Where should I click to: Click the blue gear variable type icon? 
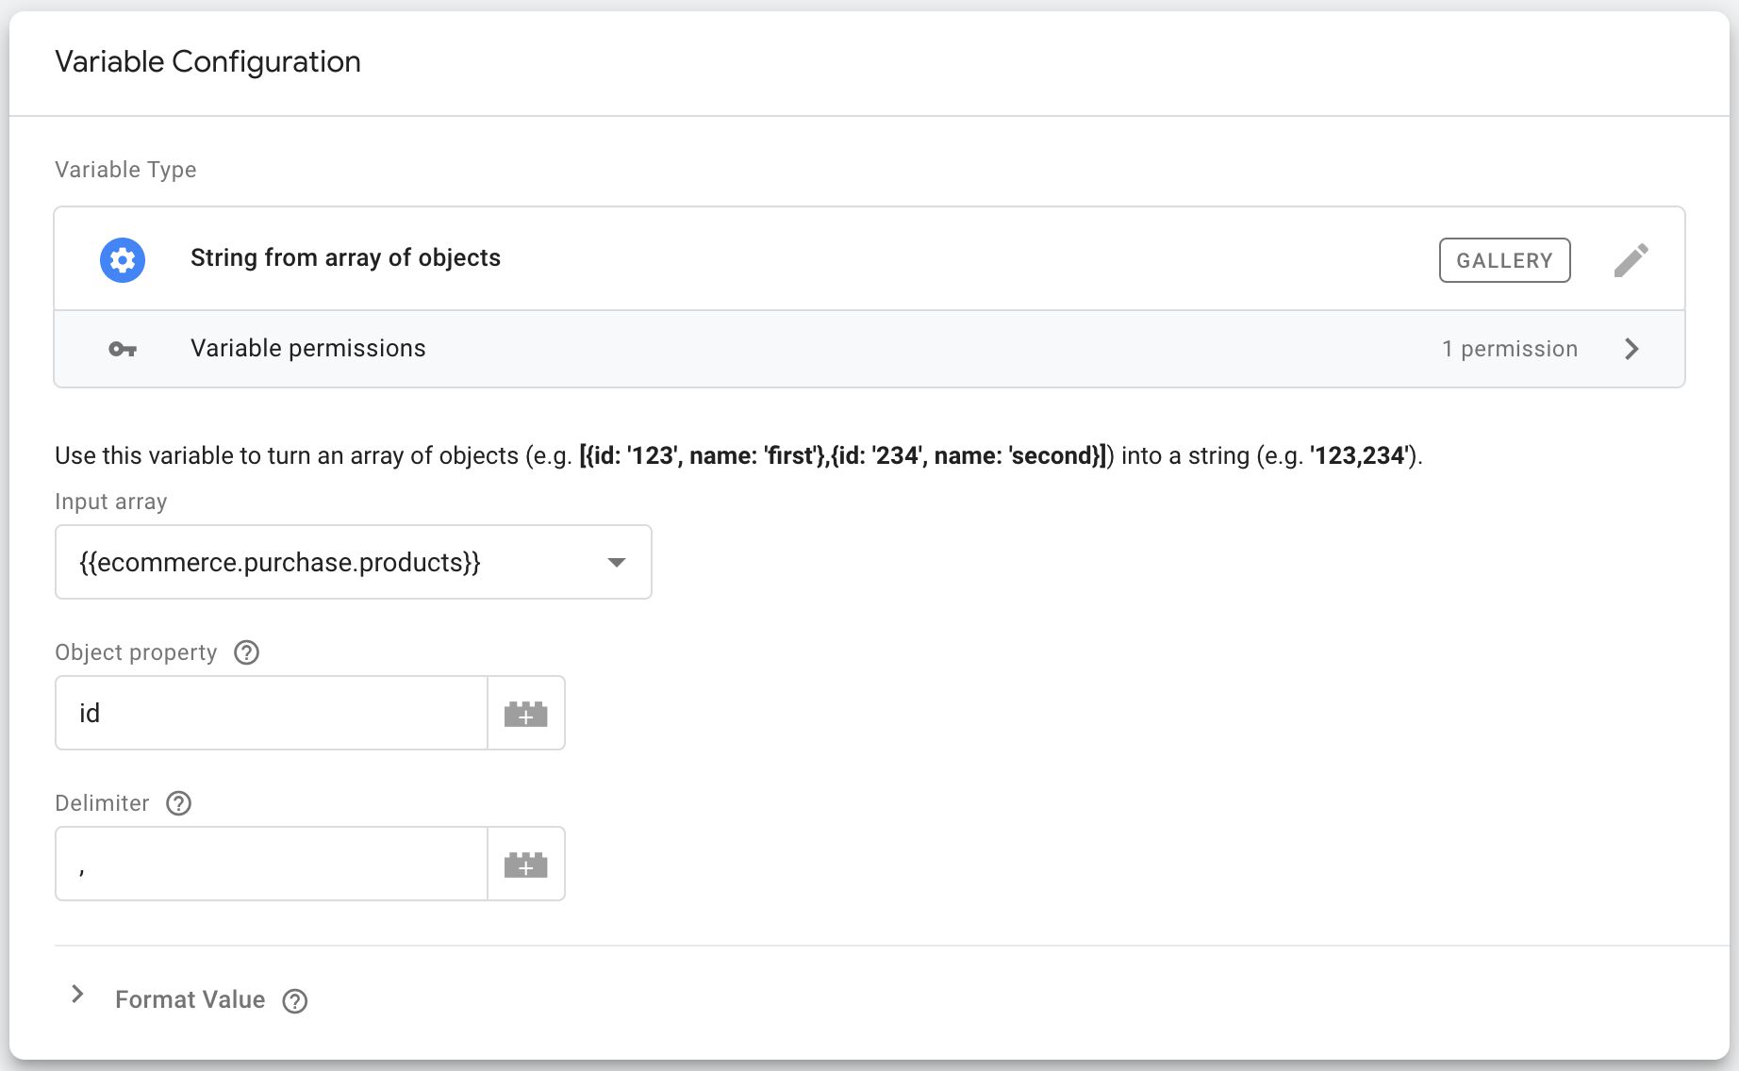(x=122, y=259)
